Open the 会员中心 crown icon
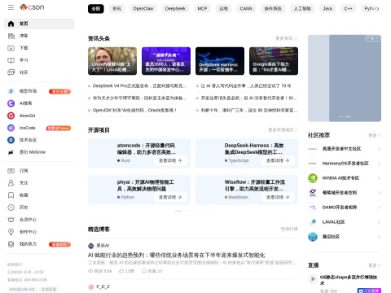Screen dimensions: 391x293 (11, 220)
